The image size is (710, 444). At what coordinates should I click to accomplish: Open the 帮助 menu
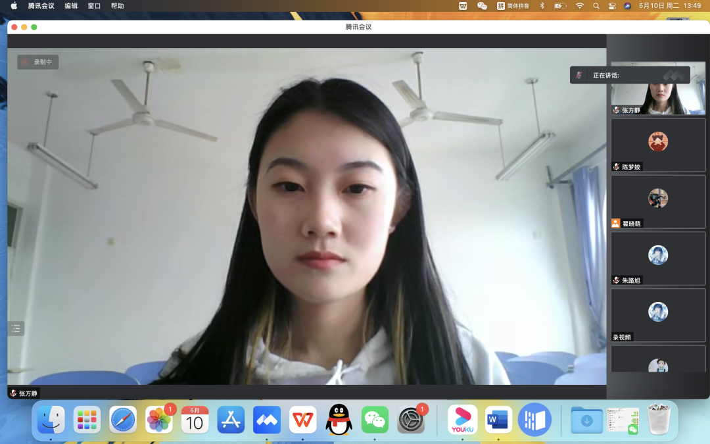(117, 6)
